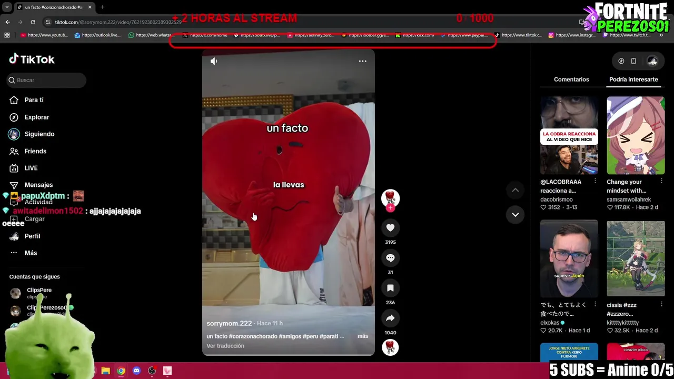Like the video with the heart icon
The image size is (674, 379).
click(390, 227)
